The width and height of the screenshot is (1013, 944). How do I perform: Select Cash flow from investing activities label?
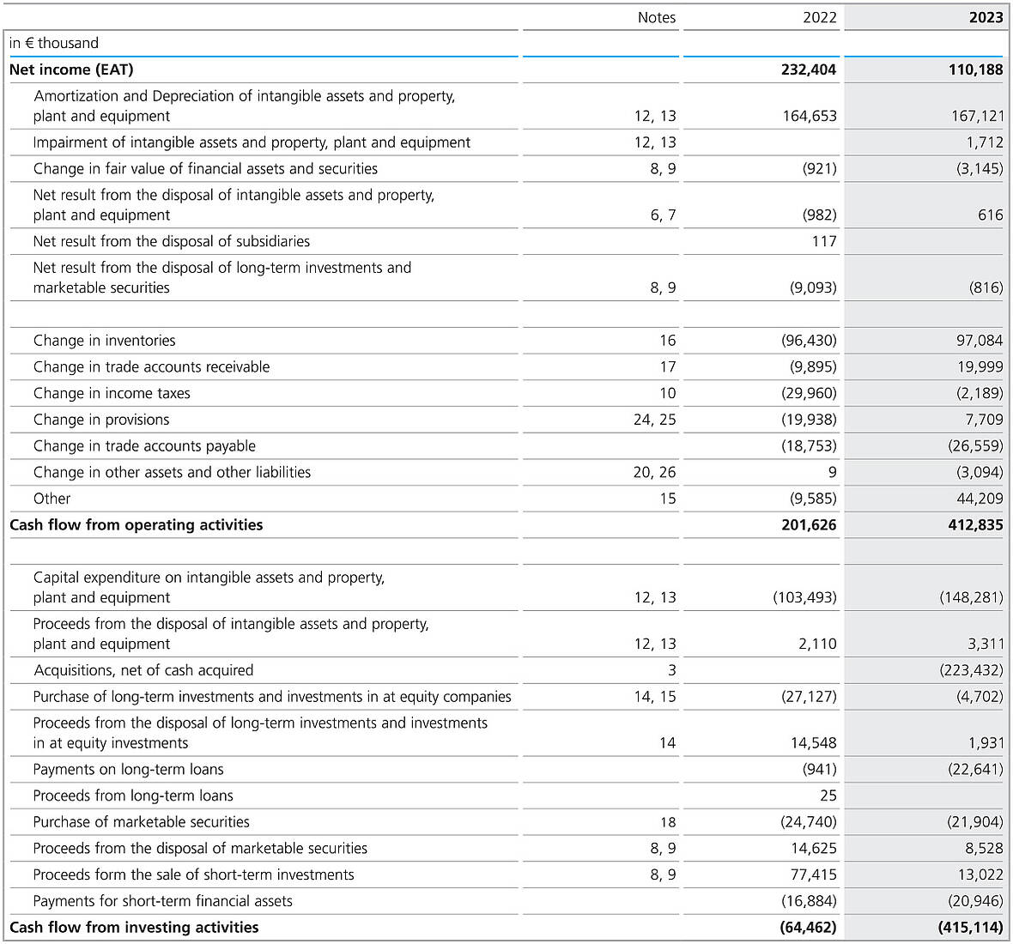pos(134,928)
